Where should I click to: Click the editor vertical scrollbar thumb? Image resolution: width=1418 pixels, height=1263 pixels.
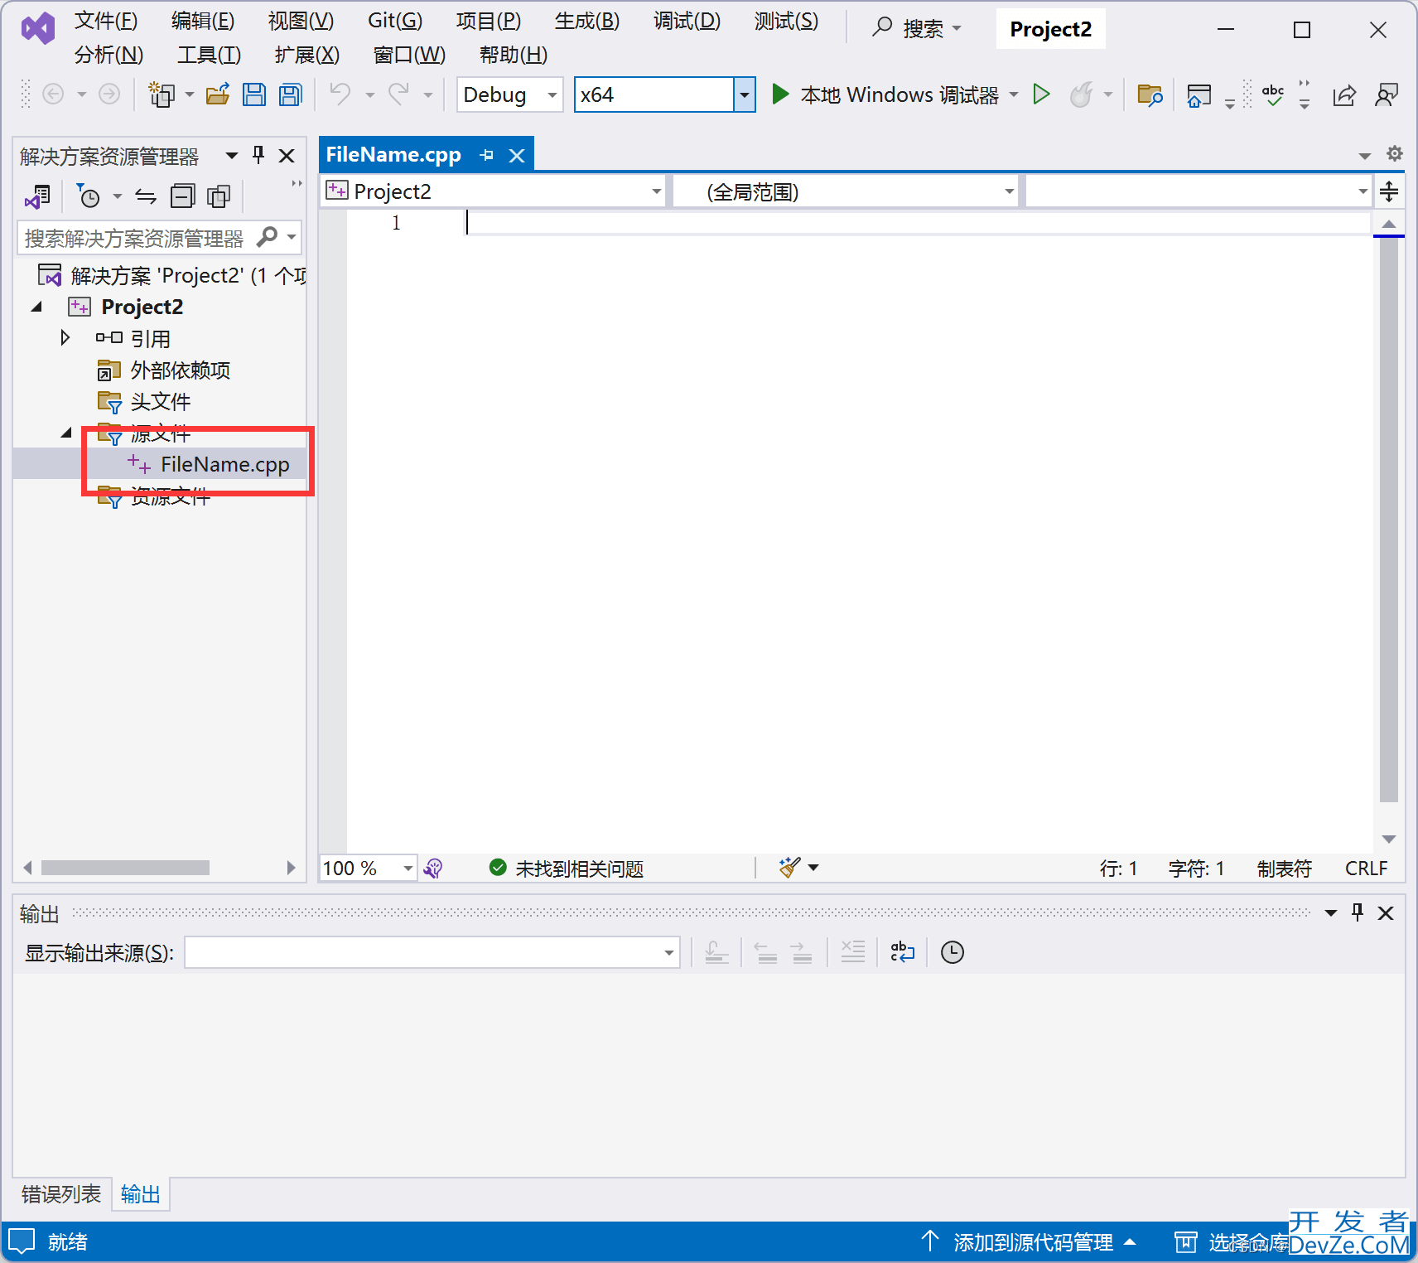[1389, 520]
